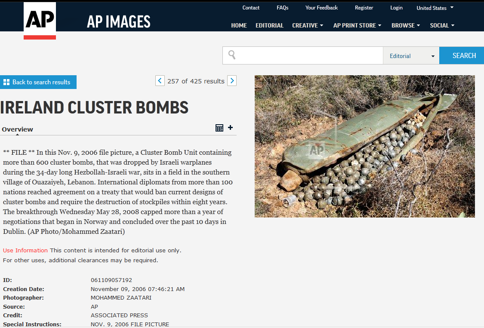
Task: Click the search magnifier icon
Action: click(x=232, y=55)
